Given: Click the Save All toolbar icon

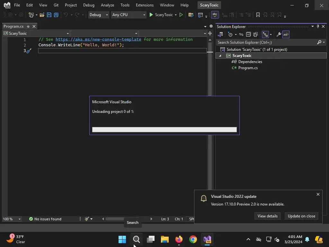Looking at the screenshot, I should (56, 15).
